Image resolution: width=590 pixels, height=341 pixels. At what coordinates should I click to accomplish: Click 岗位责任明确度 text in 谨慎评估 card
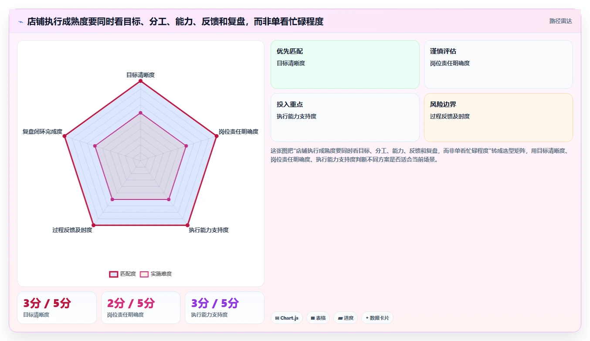[x=450, y=63]
